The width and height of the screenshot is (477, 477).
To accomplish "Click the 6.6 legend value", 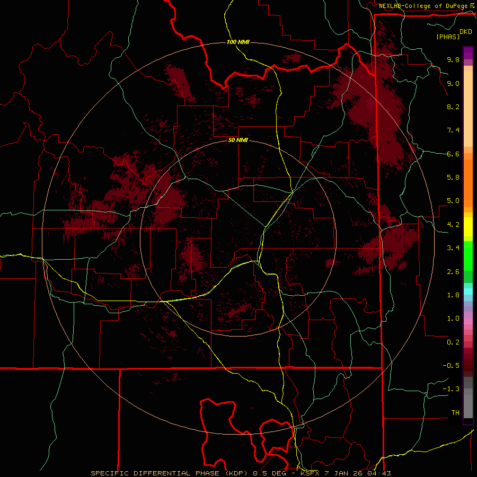I will tap(453, 154).
